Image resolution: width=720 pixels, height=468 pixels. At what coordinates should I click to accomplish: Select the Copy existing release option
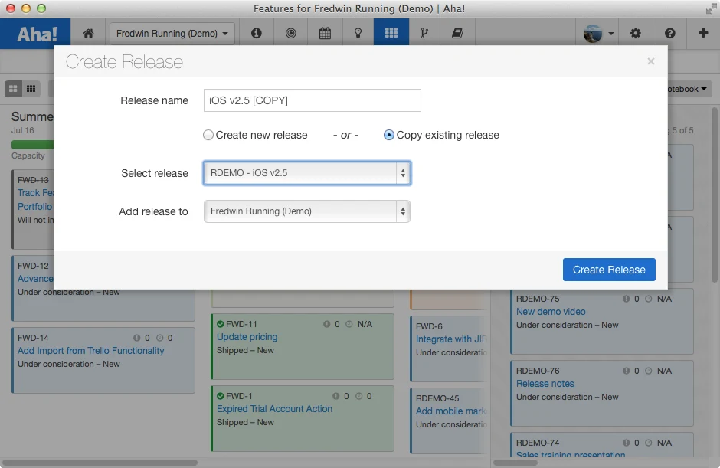click(389, 135)
